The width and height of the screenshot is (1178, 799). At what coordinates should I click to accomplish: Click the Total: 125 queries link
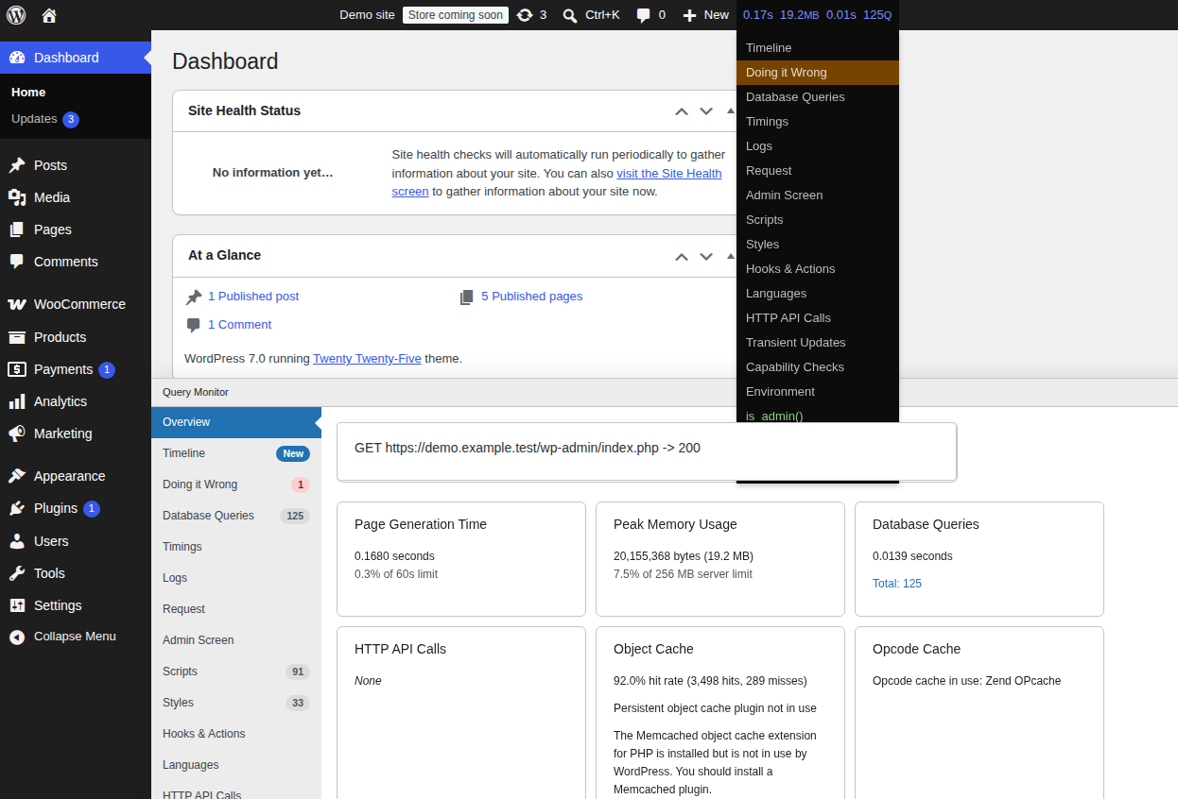coord(897,584)
